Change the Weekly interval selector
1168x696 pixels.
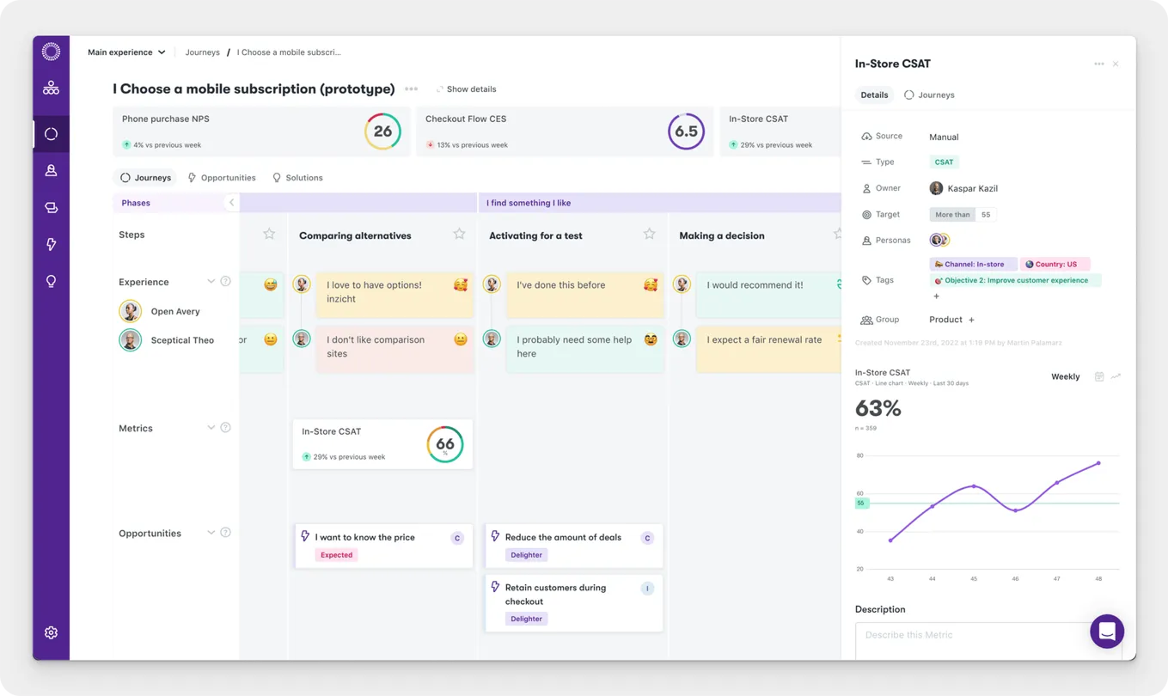[1065, 376]
